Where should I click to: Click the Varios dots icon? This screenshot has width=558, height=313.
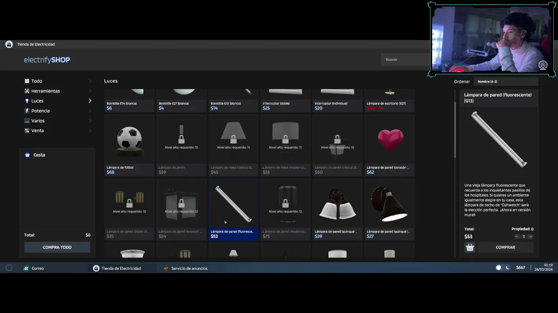click(x=27, y=121)
